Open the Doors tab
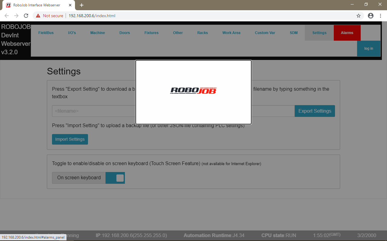The image size is (387, 241). pos(125,33)
